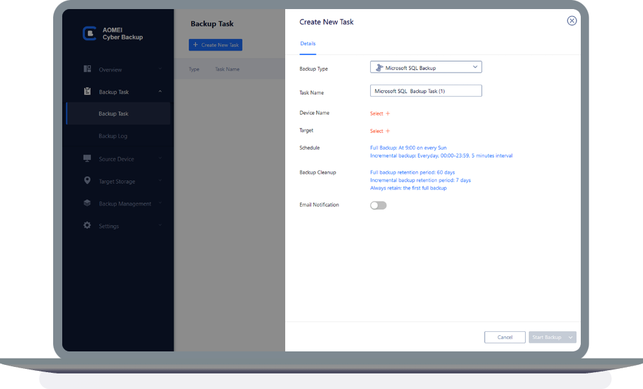Close the Create New Task dialog
This screenshot has width=643, height=389.
[572, 21]
